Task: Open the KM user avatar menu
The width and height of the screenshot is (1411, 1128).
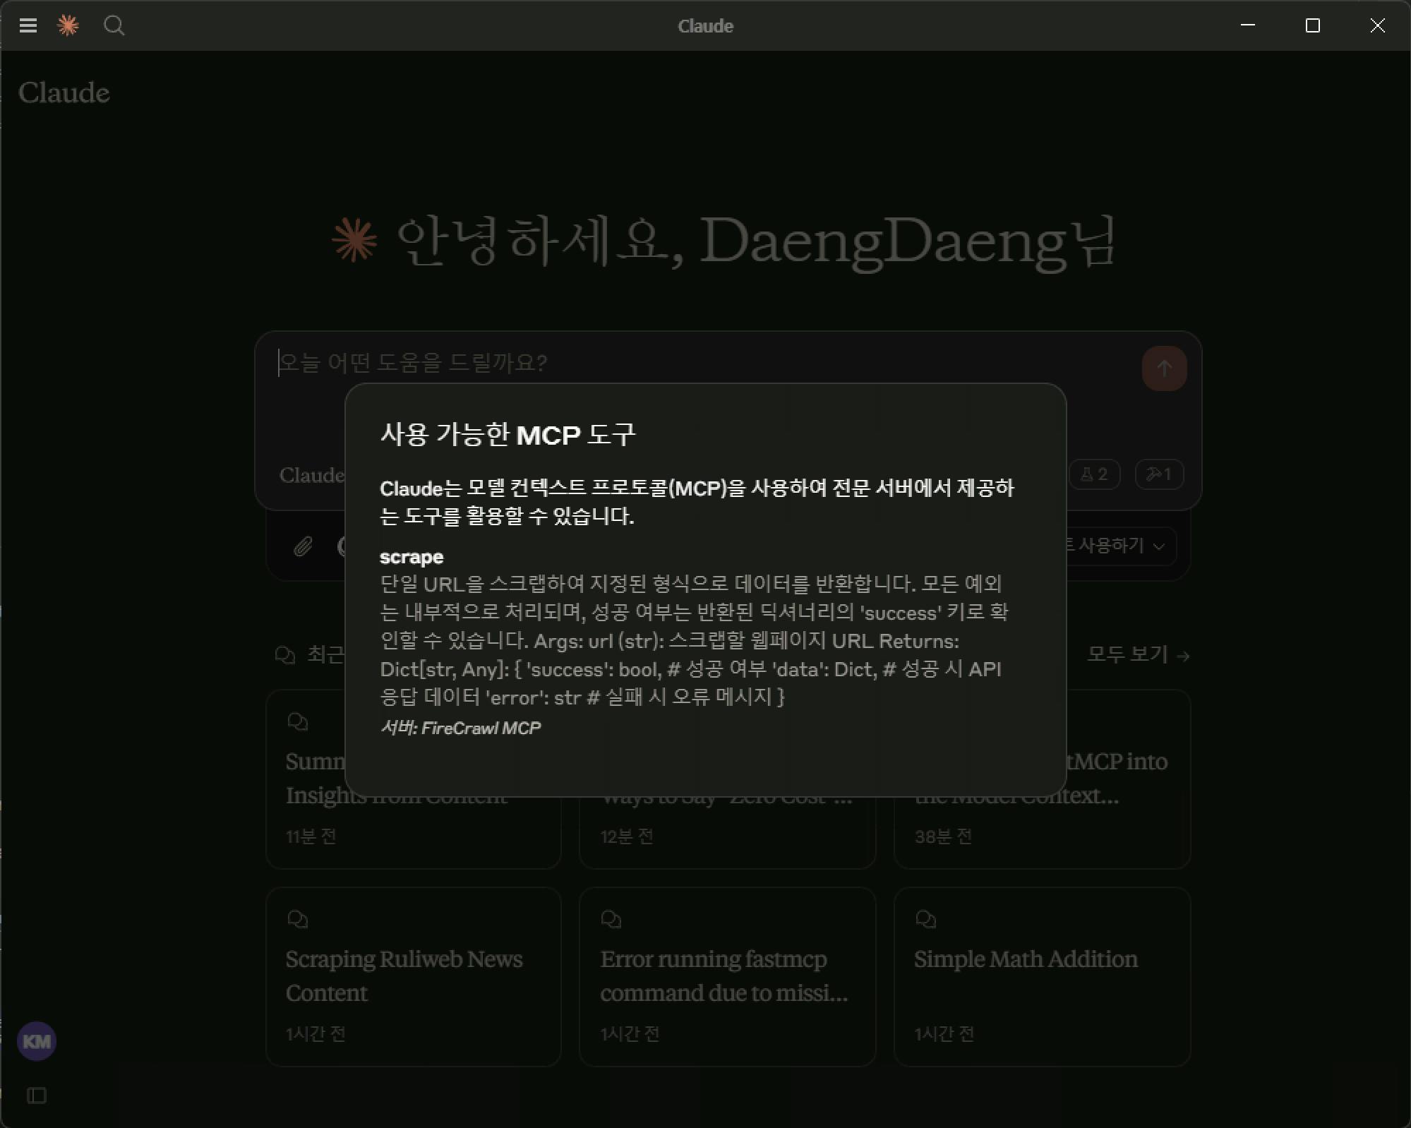Action: pyautogui.click(x=36, y=1041)
